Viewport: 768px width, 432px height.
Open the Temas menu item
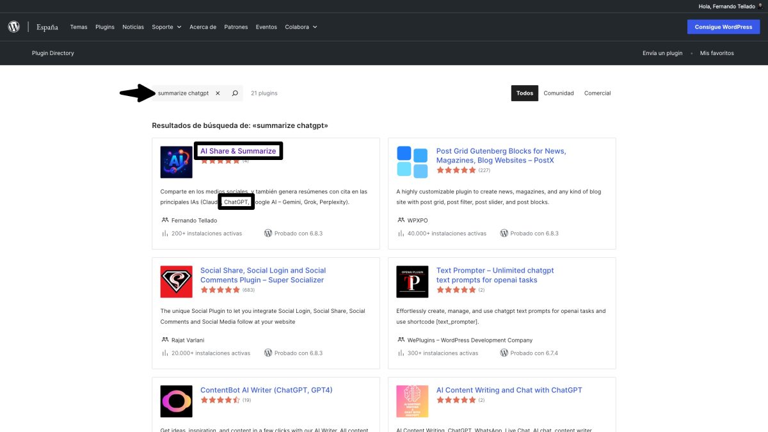(x=78, y=27)
